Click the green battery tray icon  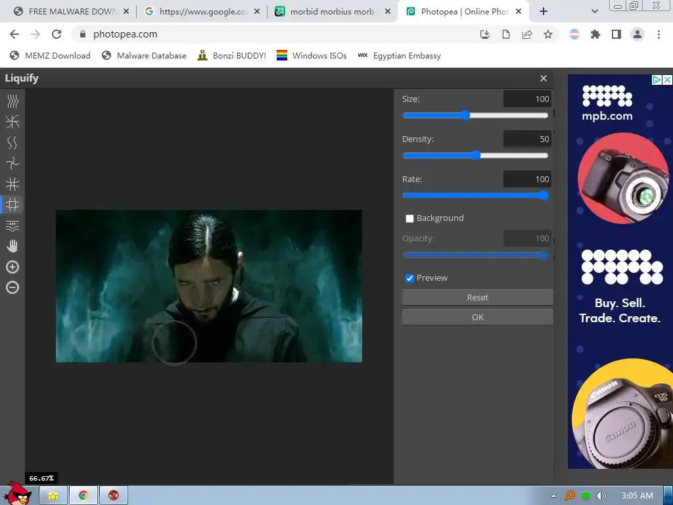pyautogui.click(x=586, y=496)
